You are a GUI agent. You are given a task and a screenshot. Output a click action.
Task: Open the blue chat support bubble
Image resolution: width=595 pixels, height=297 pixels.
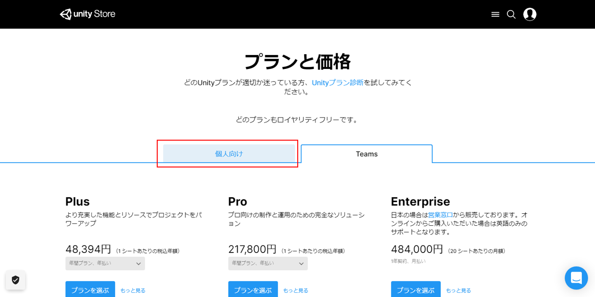coord(576,278)
